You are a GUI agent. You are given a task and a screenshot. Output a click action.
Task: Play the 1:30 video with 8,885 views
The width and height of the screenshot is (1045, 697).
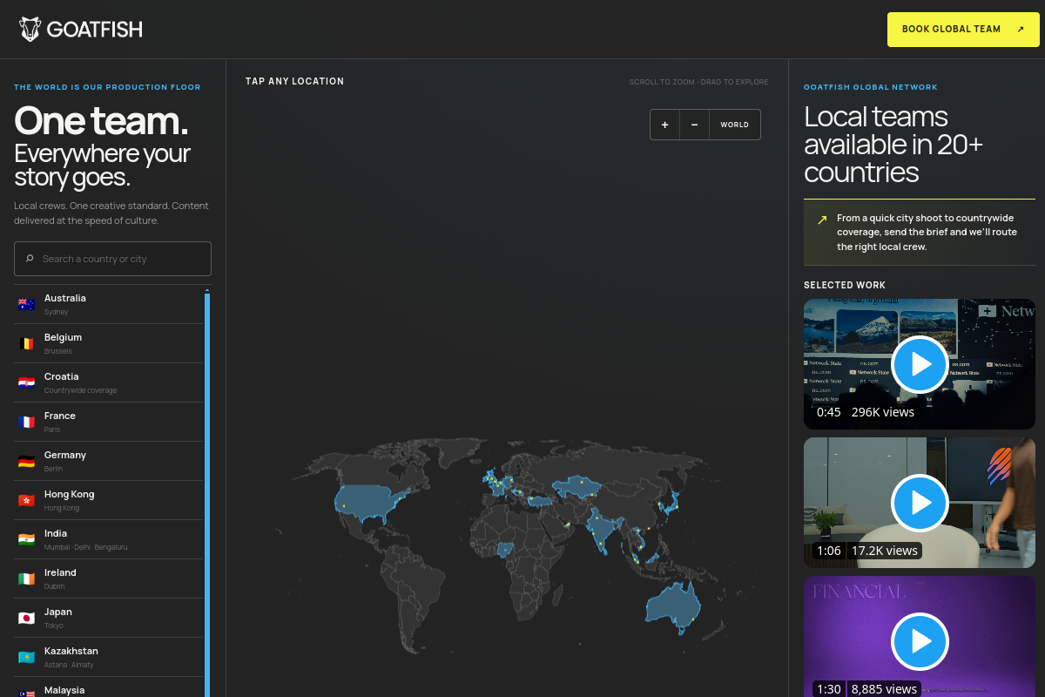point(920,641)
